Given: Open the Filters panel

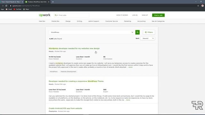Looking at the screenshot, I should 149,32.
